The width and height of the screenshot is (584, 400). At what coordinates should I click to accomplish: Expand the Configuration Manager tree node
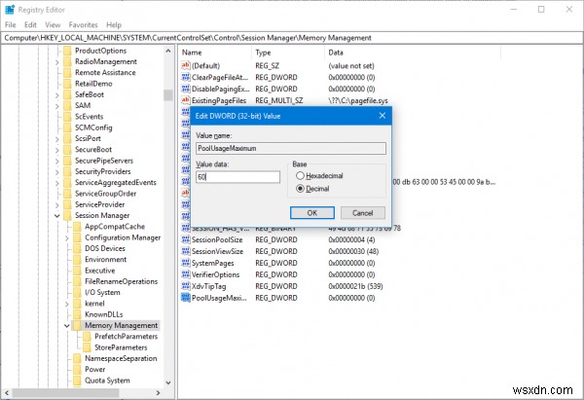(66, 238)
